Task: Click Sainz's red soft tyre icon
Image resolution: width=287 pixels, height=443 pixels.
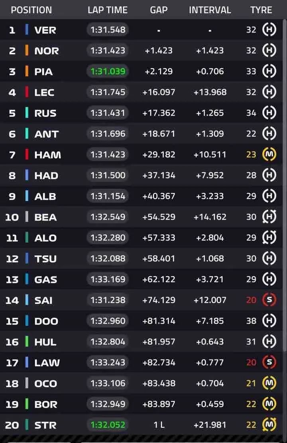Action: tap(269, 300)
